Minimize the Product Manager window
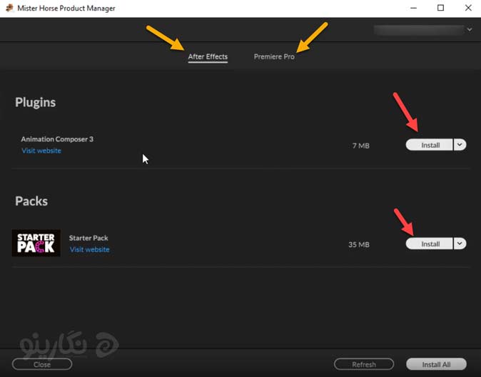This screenshot has height=377, width=481. coord(413,8)
